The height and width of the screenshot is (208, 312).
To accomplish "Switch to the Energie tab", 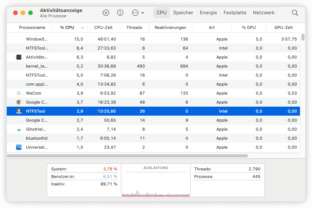I will tap(209, 13).
